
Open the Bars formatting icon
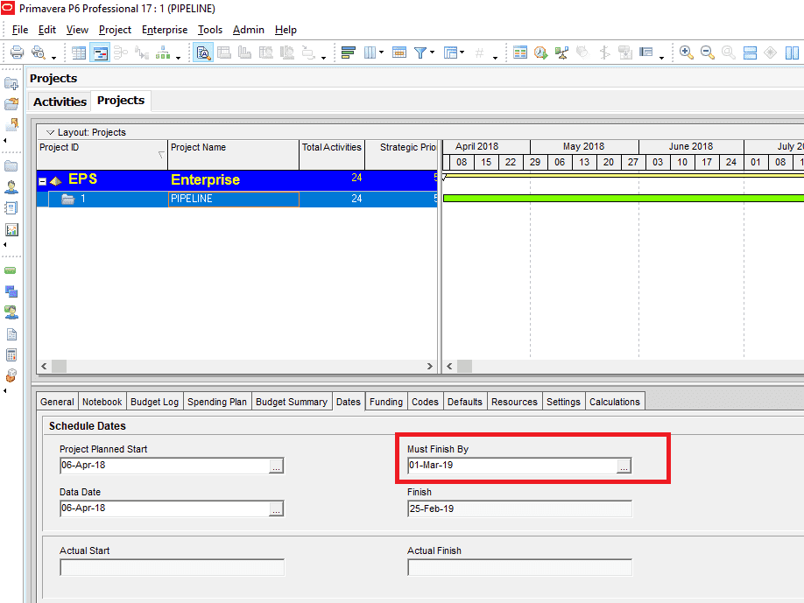pyautogui.click(x=349, y=53)
